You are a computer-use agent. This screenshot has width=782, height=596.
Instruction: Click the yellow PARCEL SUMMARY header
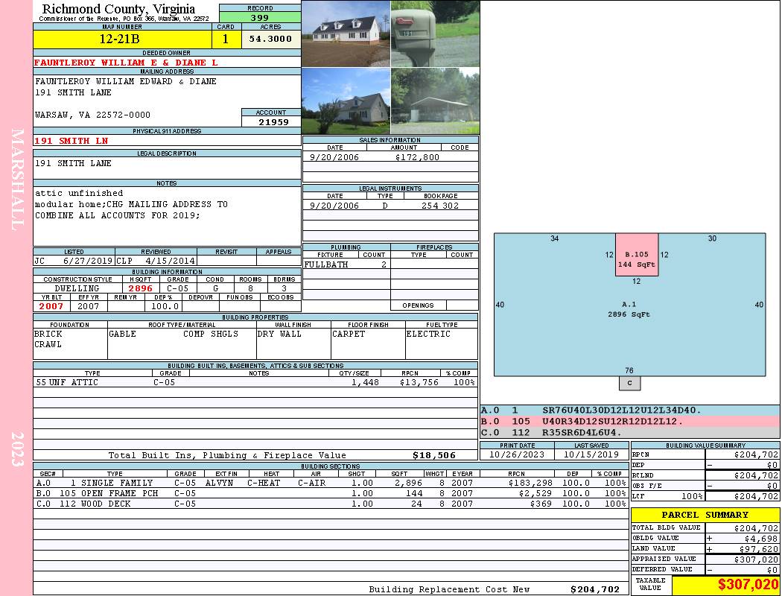click(705, 515)
